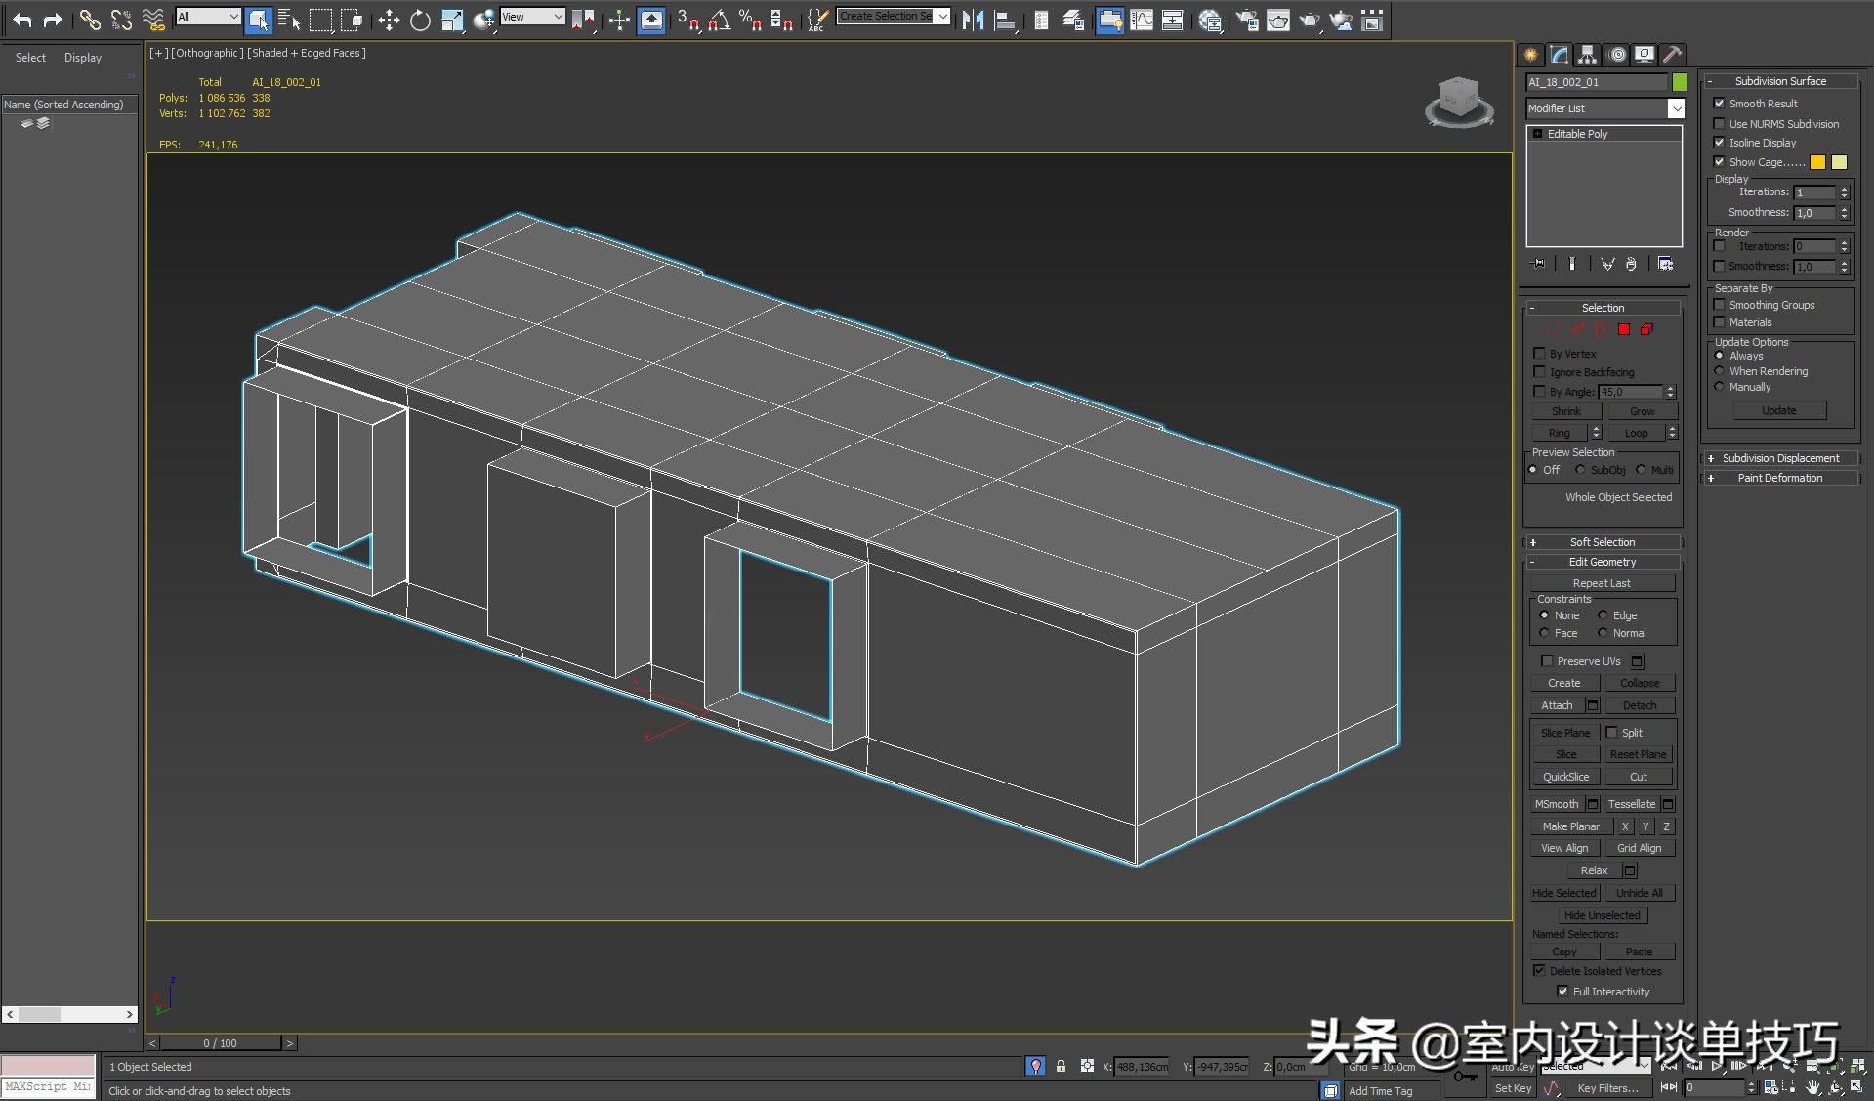The width and height of the screenshot is (1874, 1101).
Task: Click the Undo arrow in the toolbar
Action: [21, 20]
